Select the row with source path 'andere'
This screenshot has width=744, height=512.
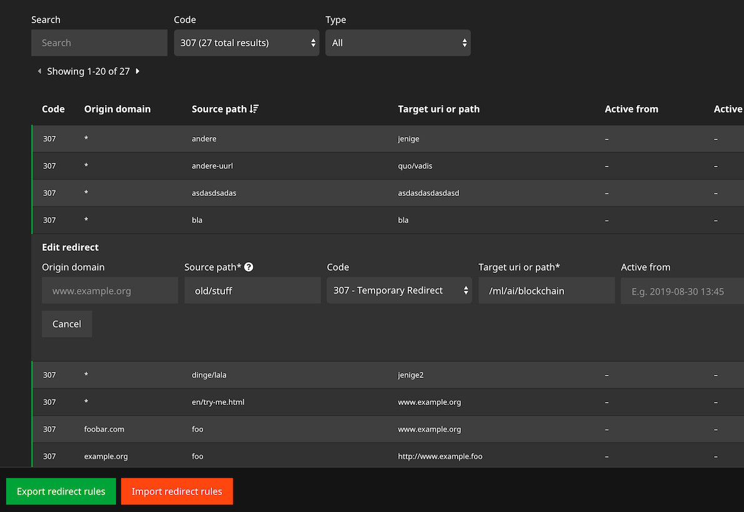(x=388, y=139)
